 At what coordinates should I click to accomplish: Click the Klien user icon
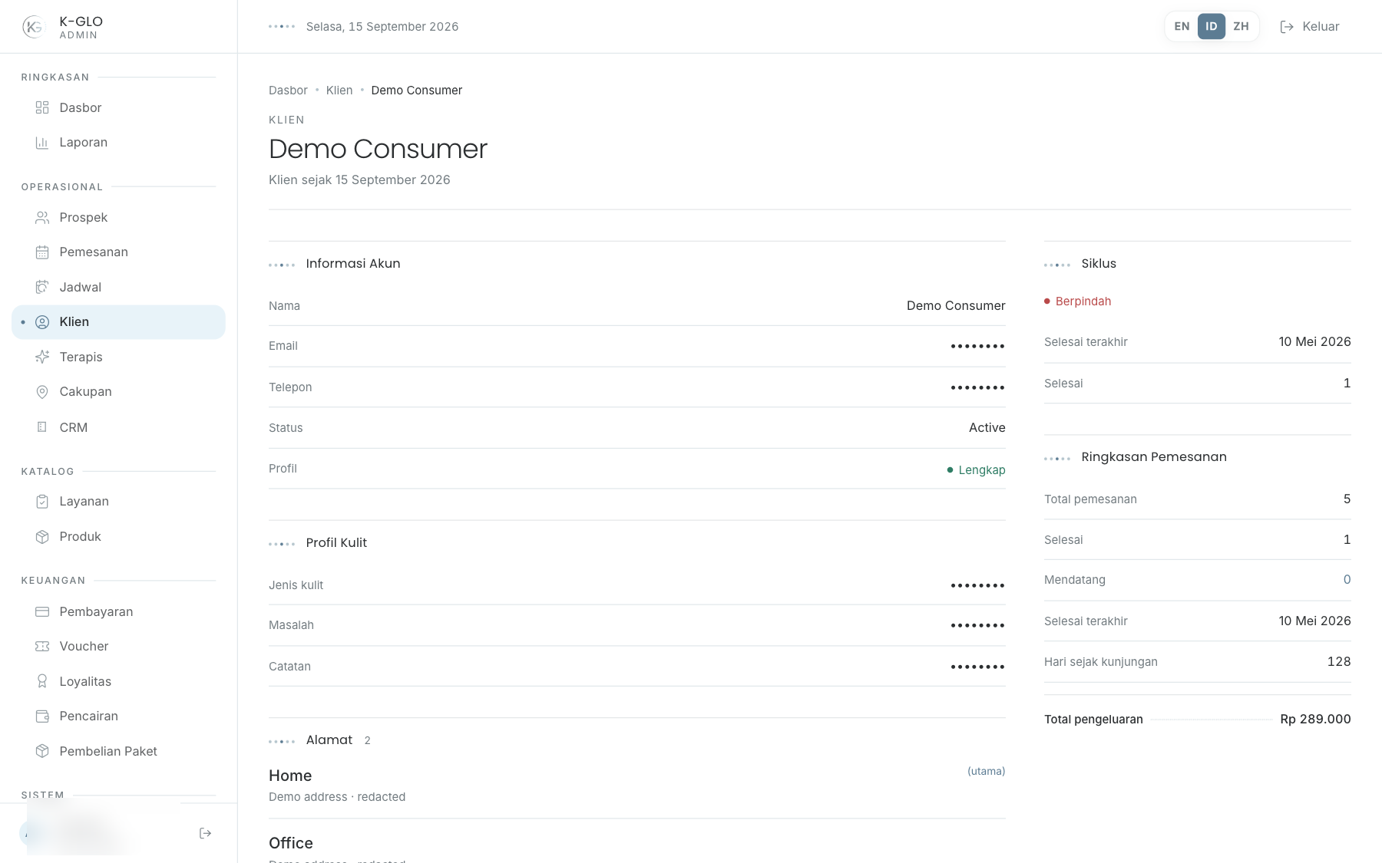click(x=42, y=322)
